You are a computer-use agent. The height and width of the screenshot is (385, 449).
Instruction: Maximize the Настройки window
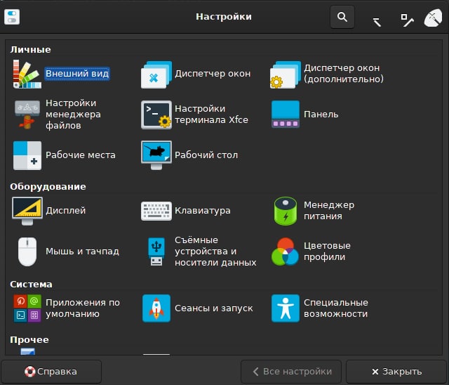click(407, 20)
